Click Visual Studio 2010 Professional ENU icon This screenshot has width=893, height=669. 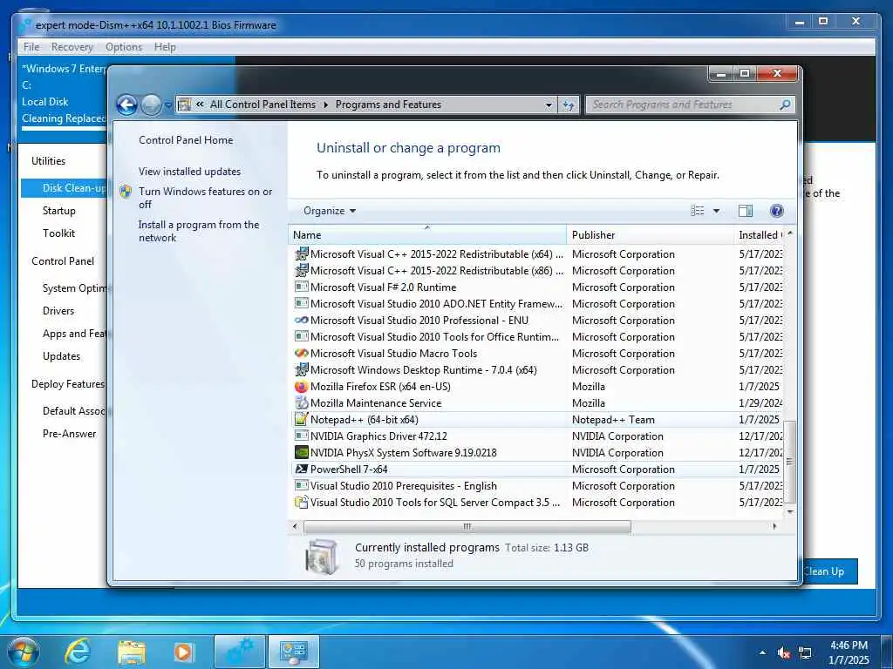coord(301,321)
